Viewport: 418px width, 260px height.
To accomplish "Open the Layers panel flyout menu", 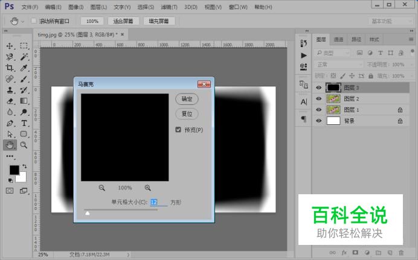I will [x=411, y=39].
